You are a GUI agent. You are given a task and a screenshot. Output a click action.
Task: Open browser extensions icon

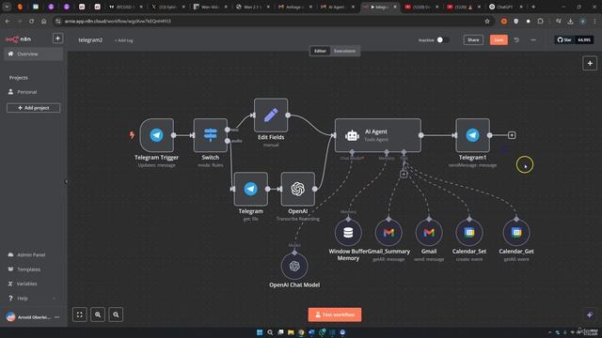click(x=540, y=21)
